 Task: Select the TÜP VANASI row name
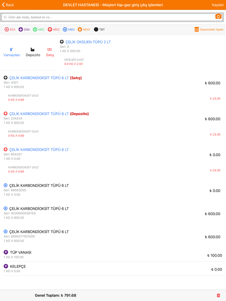point(20,252)
